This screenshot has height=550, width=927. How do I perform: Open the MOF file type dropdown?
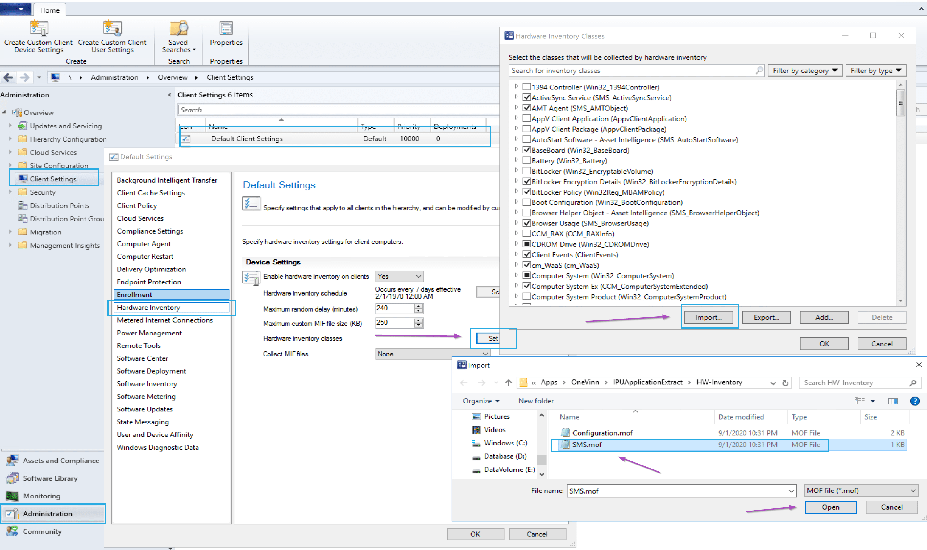[861, 490]
